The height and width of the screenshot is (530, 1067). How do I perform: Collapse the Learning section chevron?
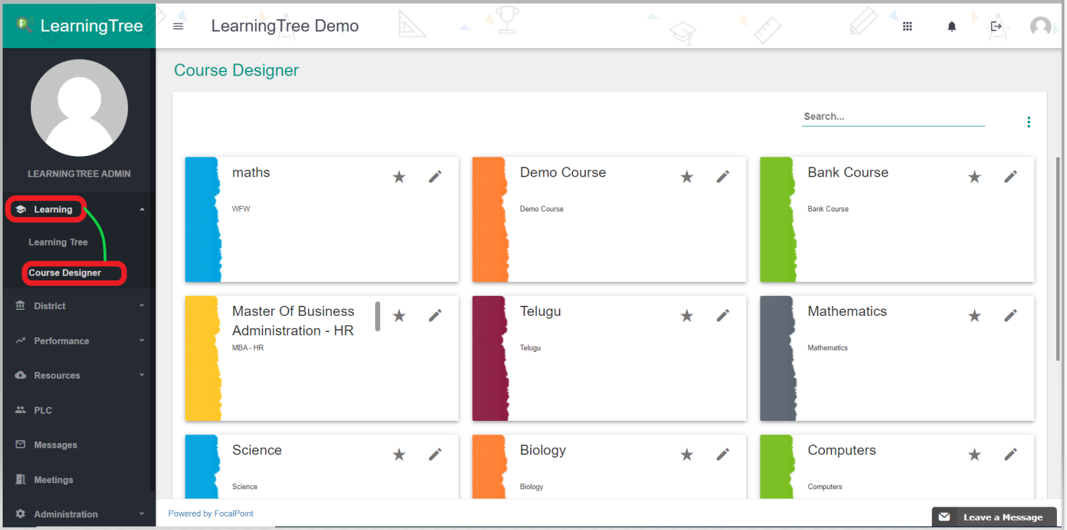point(142,209)
